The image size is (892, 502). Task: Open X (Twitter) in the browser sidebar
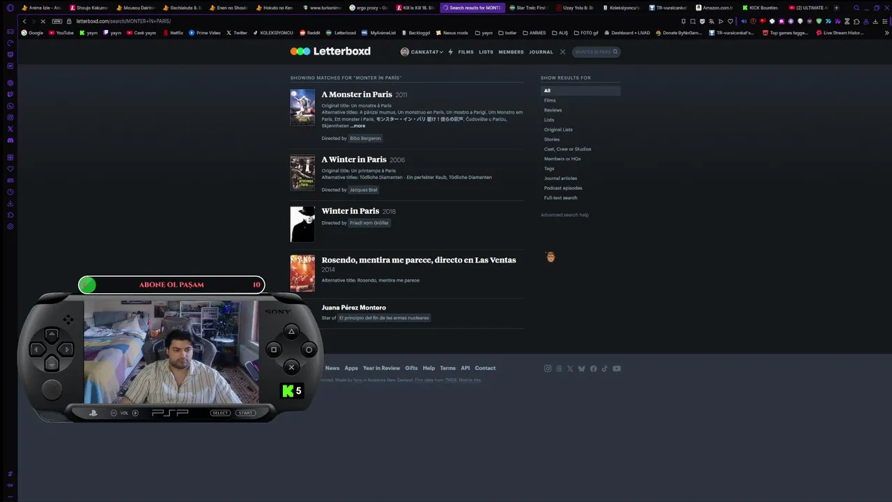pos(10,129)
